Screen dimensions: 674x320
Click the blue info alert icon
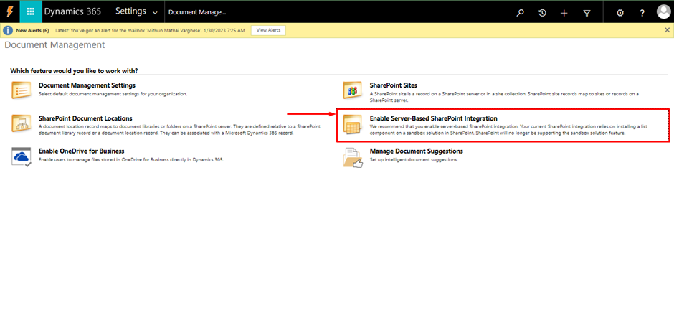[x=8, y=30]
